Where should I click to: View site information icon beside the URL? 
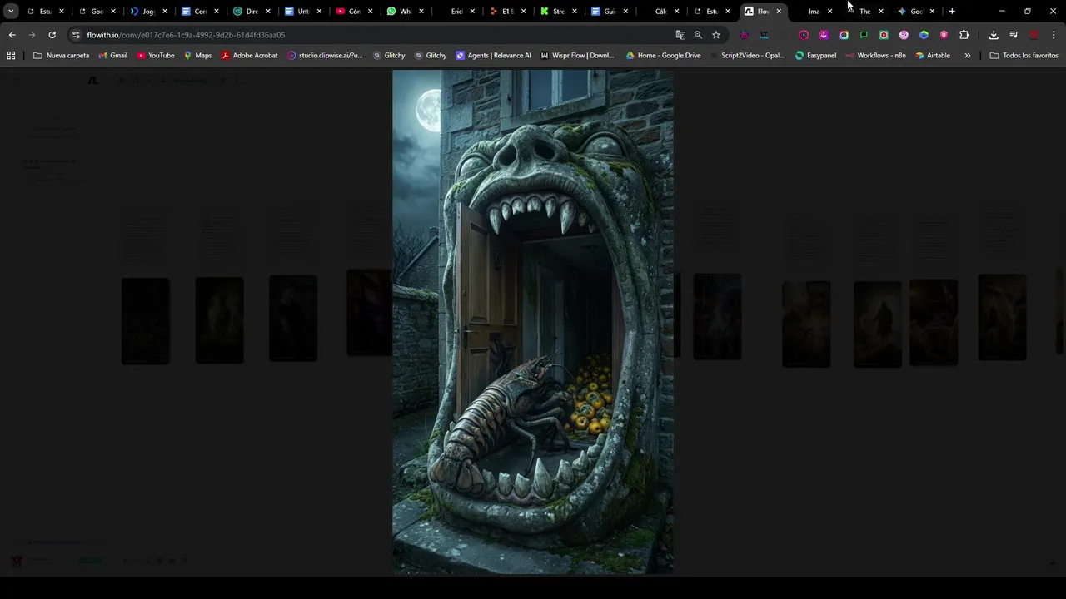click(x=76, y=35)
